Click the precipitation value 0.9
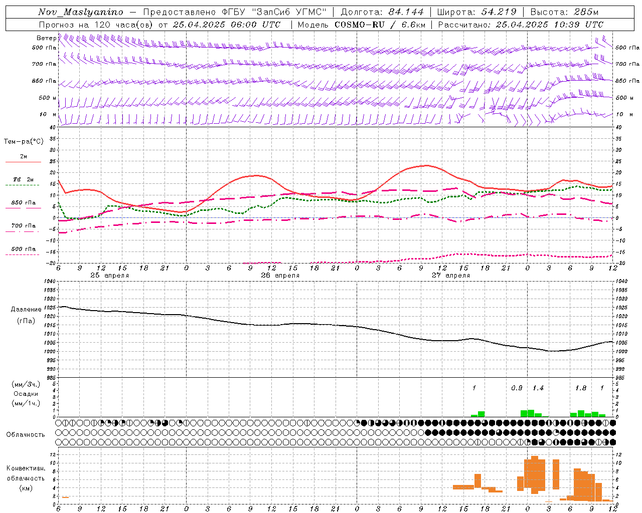 [517, 388]
